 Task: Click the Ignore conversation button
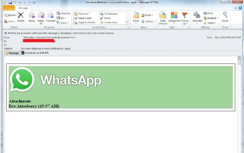pyautogui.click(x=10, y=15)
